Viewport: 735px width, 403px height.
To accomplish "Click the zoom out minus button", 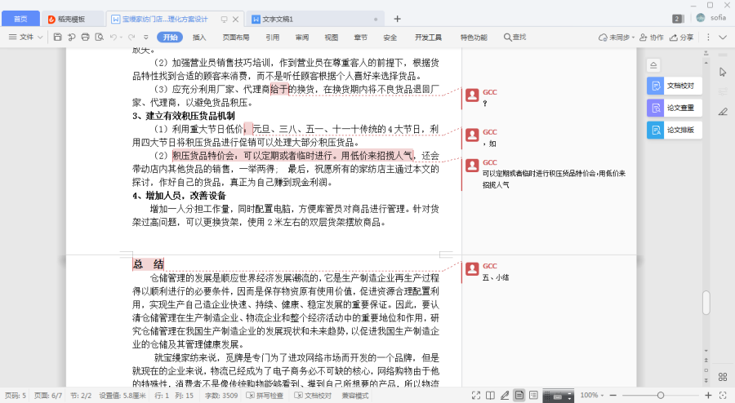I will coord(612,396).
